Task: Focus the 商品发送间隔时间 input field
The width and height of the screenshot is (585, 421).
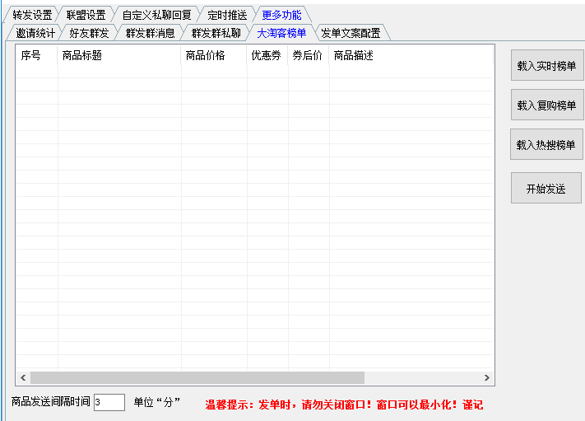Action: coord(109,402)
